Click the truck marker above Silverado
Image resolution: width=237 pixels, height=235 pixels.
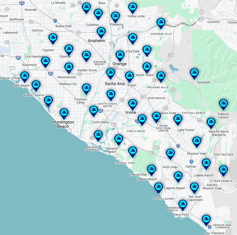194,73
